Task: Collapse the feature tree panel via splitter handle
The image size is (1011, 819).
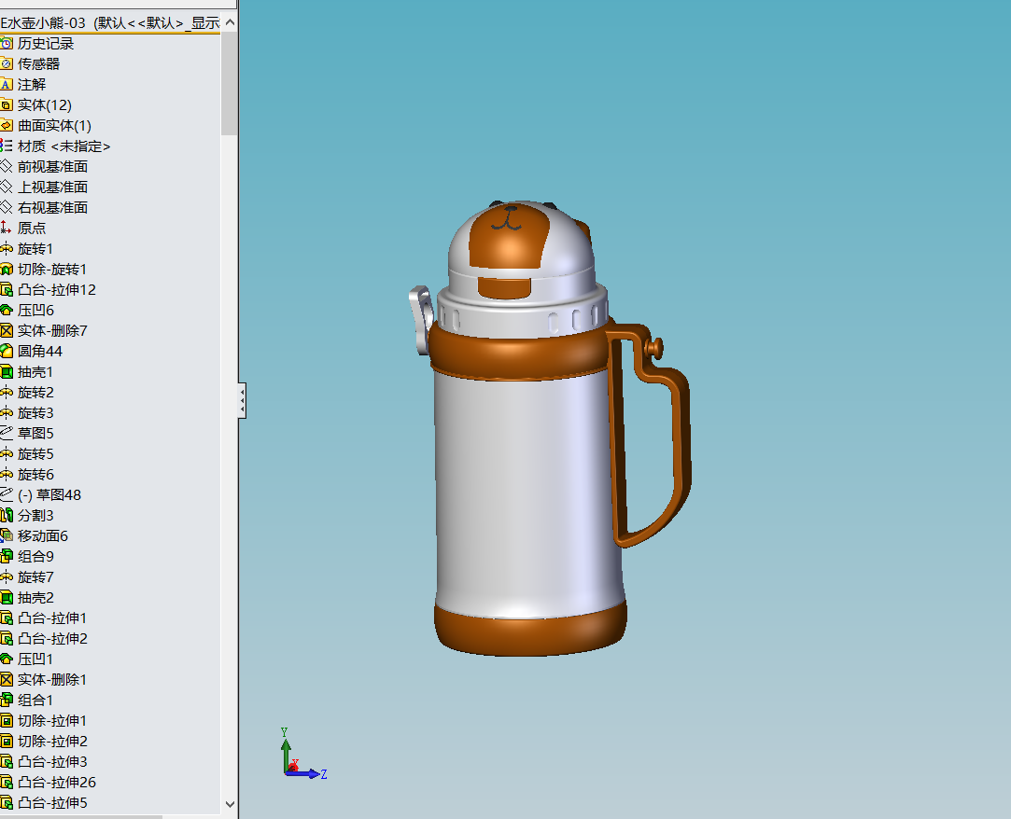Action: (242, 401)
